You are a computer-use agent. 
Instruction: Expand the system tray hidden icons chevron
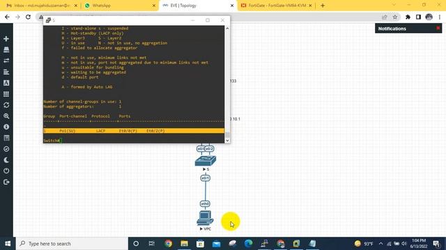click(380, 244)
